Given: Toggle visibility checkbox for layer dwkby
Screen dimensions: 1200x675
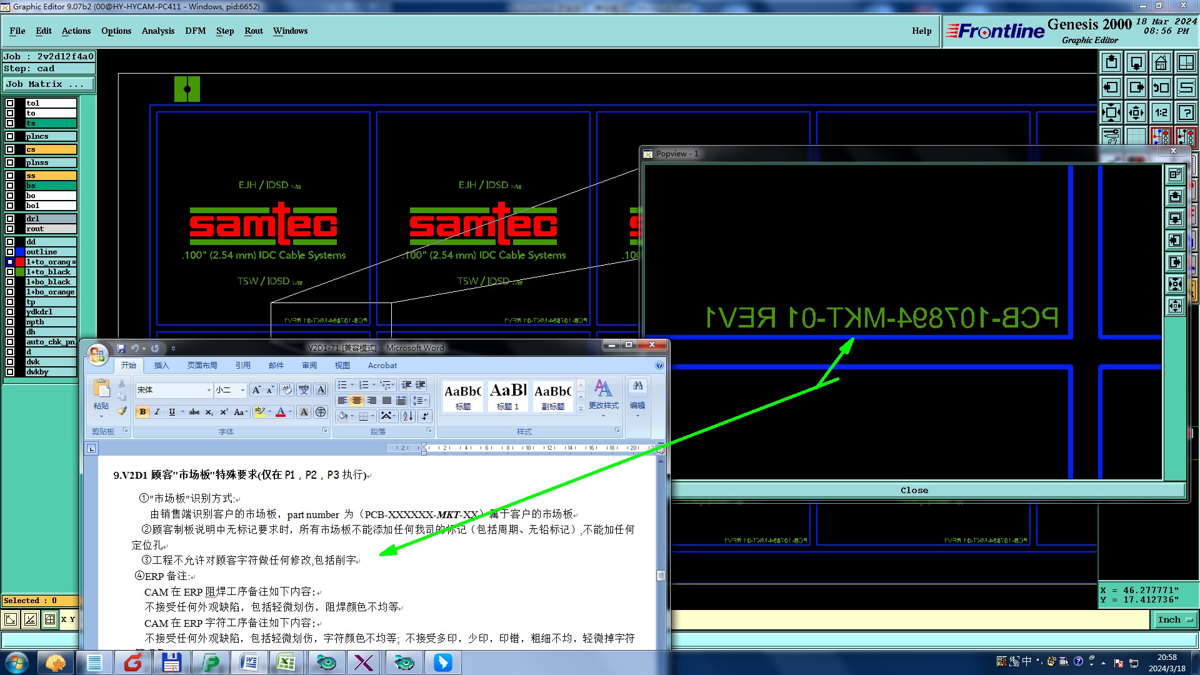Looking at the screenshot, I should pyautogui.click(x=10, y=372).
